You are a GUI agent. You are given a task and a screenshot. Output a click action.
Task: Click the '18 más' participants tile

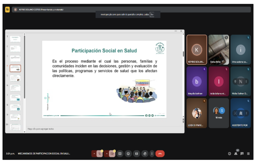click(x=219, y=113)
